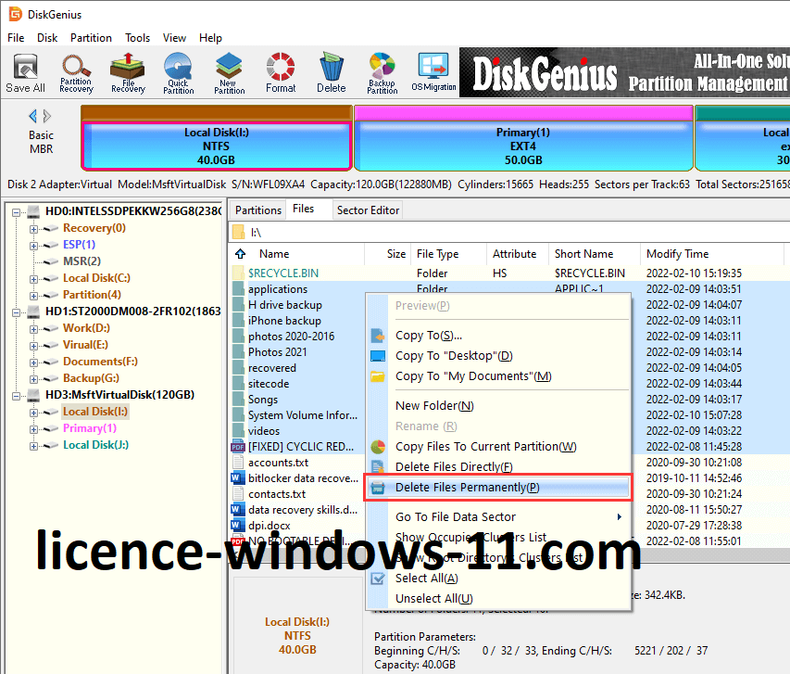Open the Partition Recovery tool

click(76, 73)
